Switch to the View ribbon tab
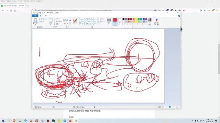The height and width of the screenshot is (123, 220). [46, 16]
